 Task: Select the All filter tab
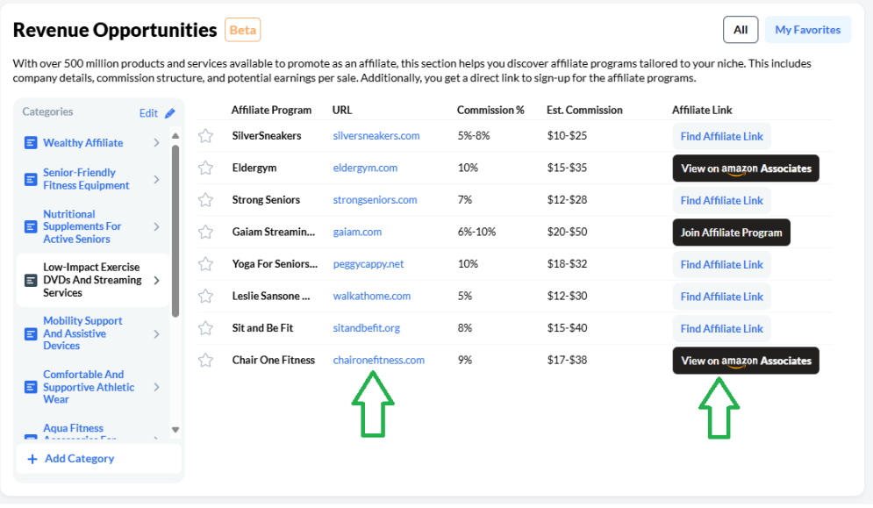point(741,30)
